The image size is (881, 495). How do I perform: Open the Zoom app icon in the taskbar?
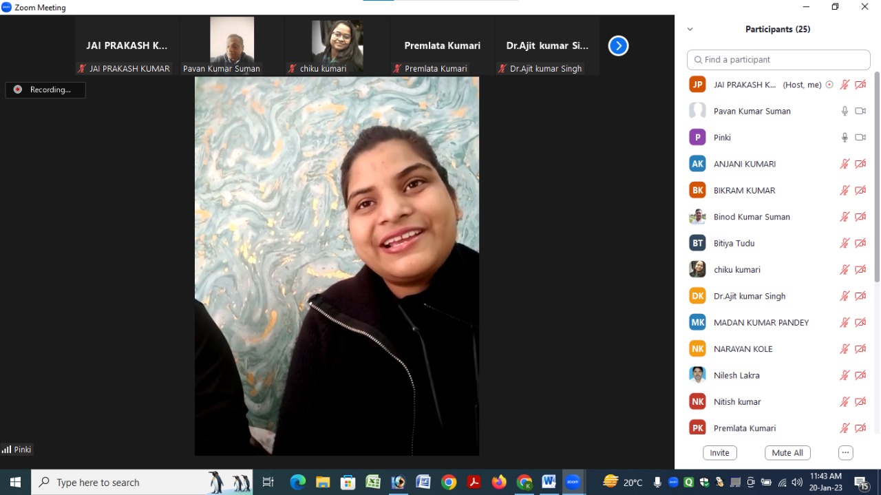coord(573,482)
